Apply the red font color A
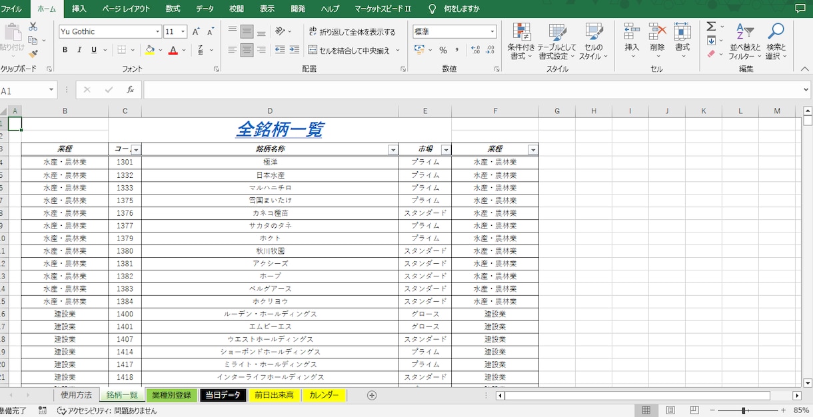Screen dimensions: 813x417 pyautogui.click(x=173, y=50)
